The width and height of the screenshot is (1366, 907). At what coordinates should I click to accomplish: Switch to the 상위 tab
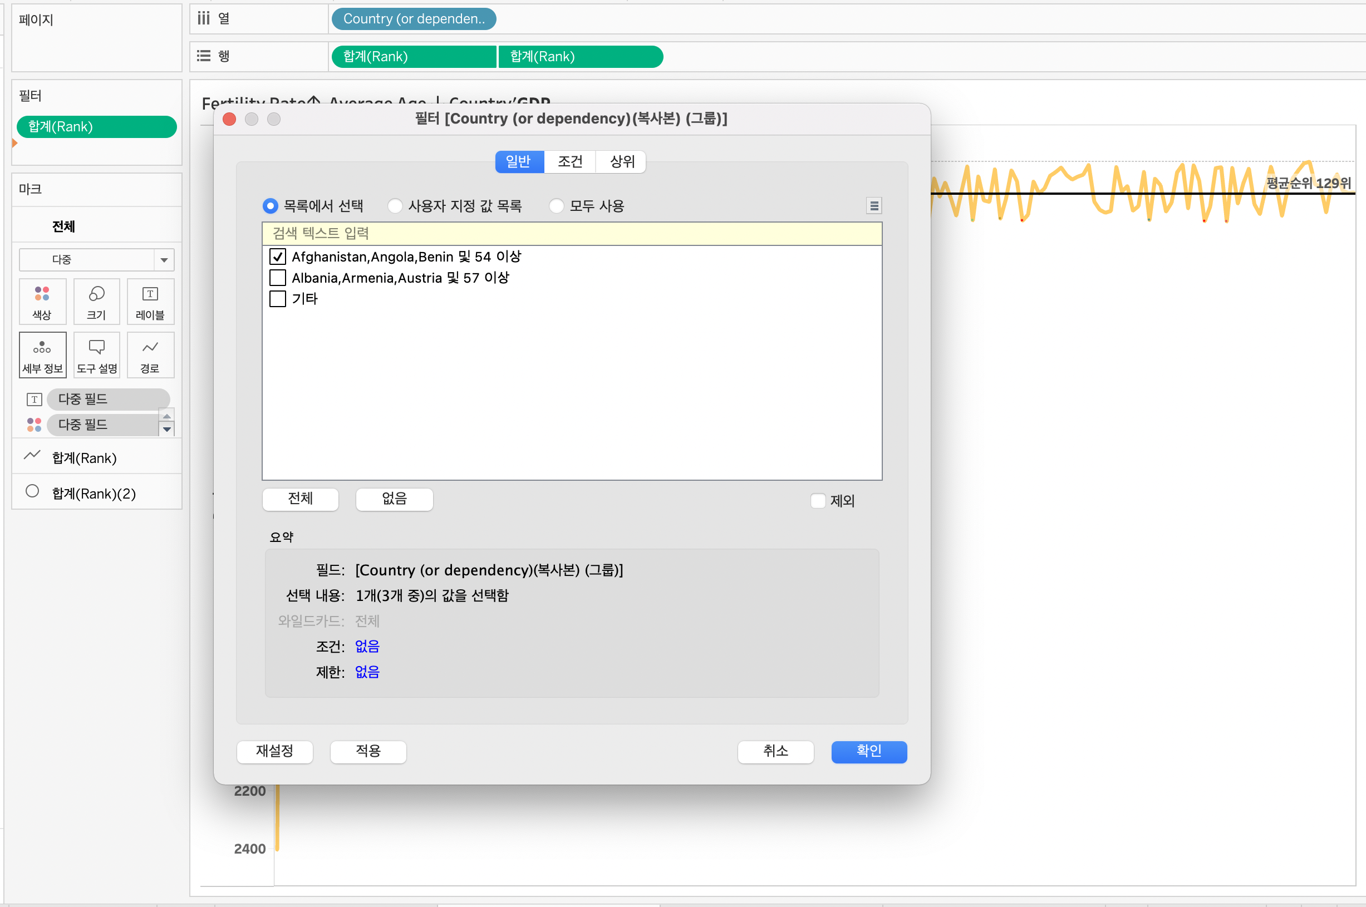(x=622, y=161)
